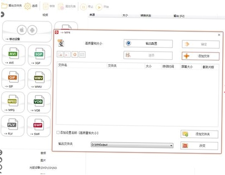Click the 文件名 column header in the dialog
The width and height of the screenshot is (225, 175).
[63, 65]
